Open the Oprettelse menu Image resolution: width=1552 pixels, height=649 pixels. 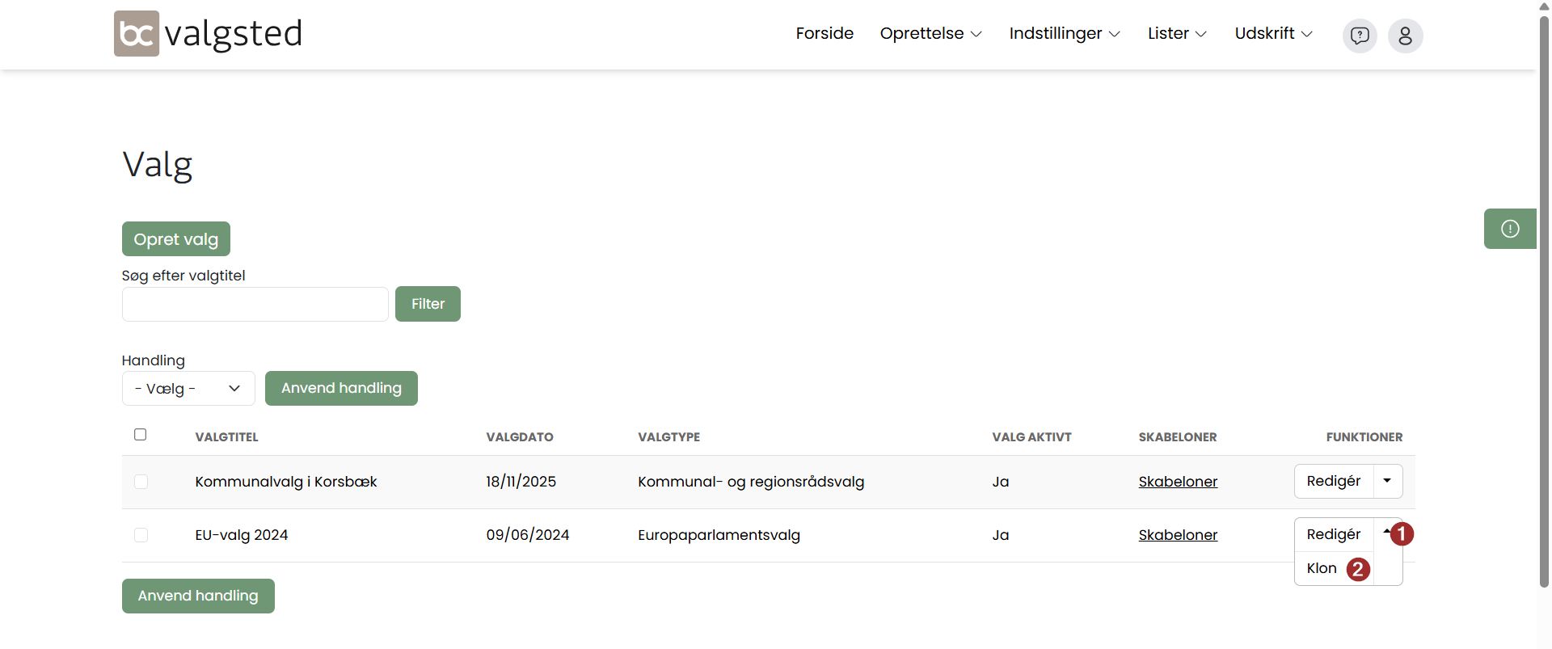(x=930, y=34)
